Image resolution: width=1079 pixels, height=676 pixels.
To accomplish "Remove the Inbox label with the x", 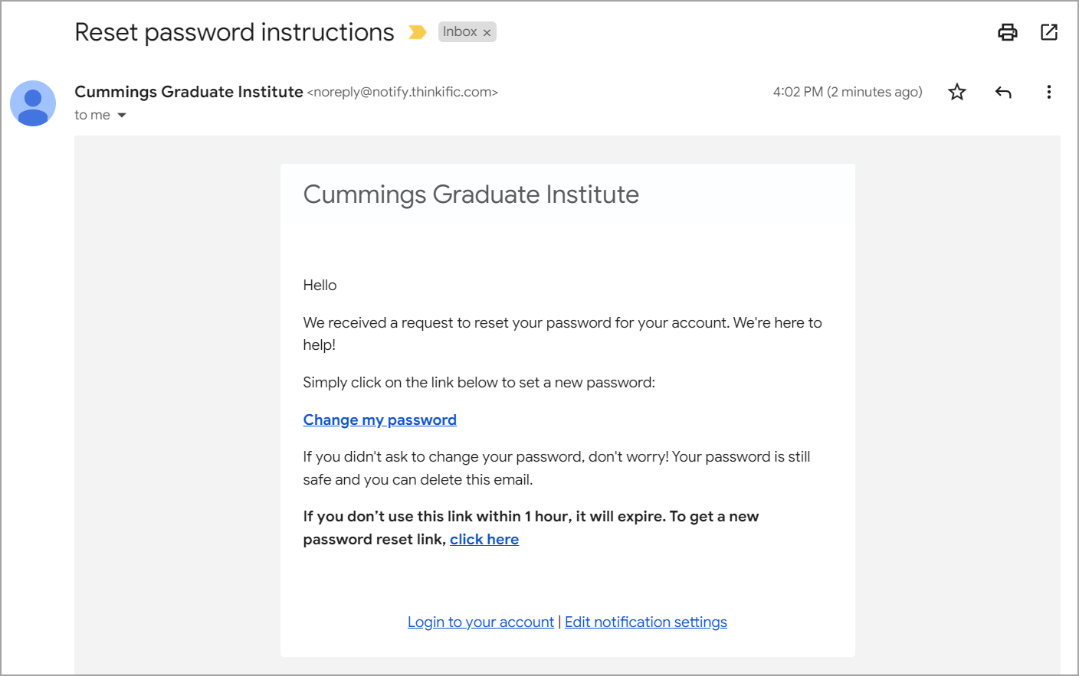I will point(487,33).
